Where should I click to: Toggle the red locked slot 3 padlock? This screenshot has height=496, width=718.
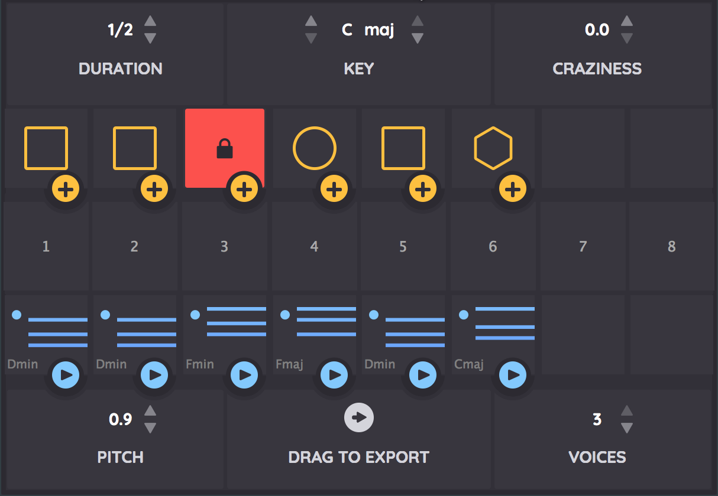(225, 149)
